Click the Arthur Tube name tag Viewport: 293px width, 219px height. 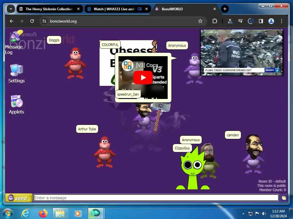coord(87,129)
